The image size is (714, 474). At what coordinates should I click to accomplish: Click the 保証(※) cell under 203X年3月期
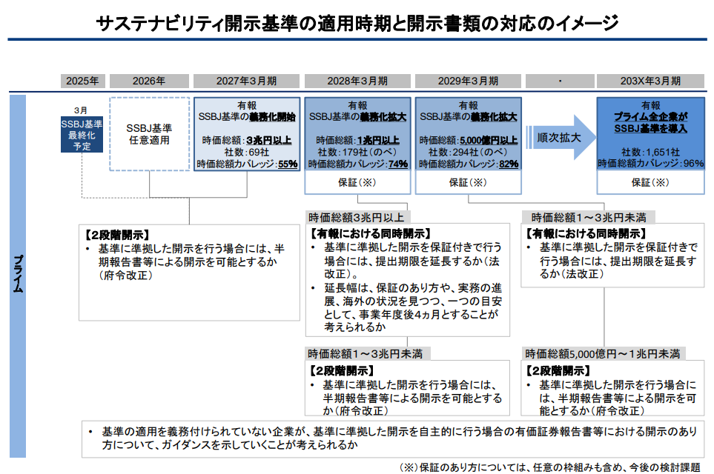coord(650,182)
